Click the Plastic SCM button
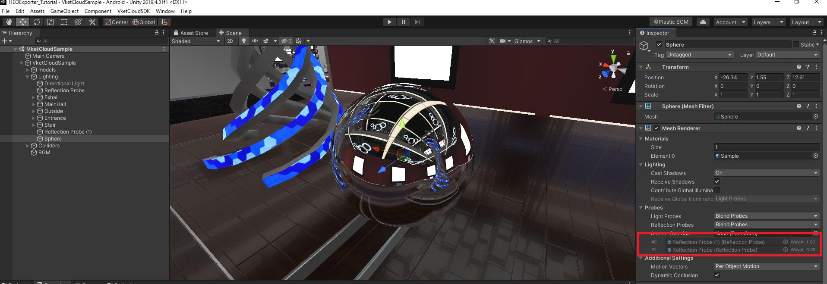 (671, 22)
